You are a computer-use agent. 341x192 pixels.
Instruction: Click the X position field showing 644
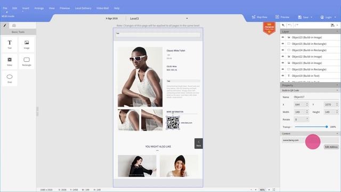301,105
